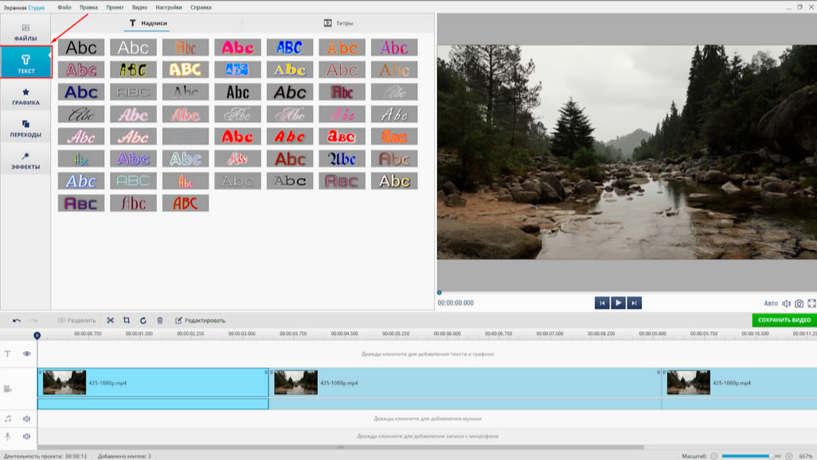Open the Файлы sidebar section
The image size is (817, 460).
coord(25,32)
